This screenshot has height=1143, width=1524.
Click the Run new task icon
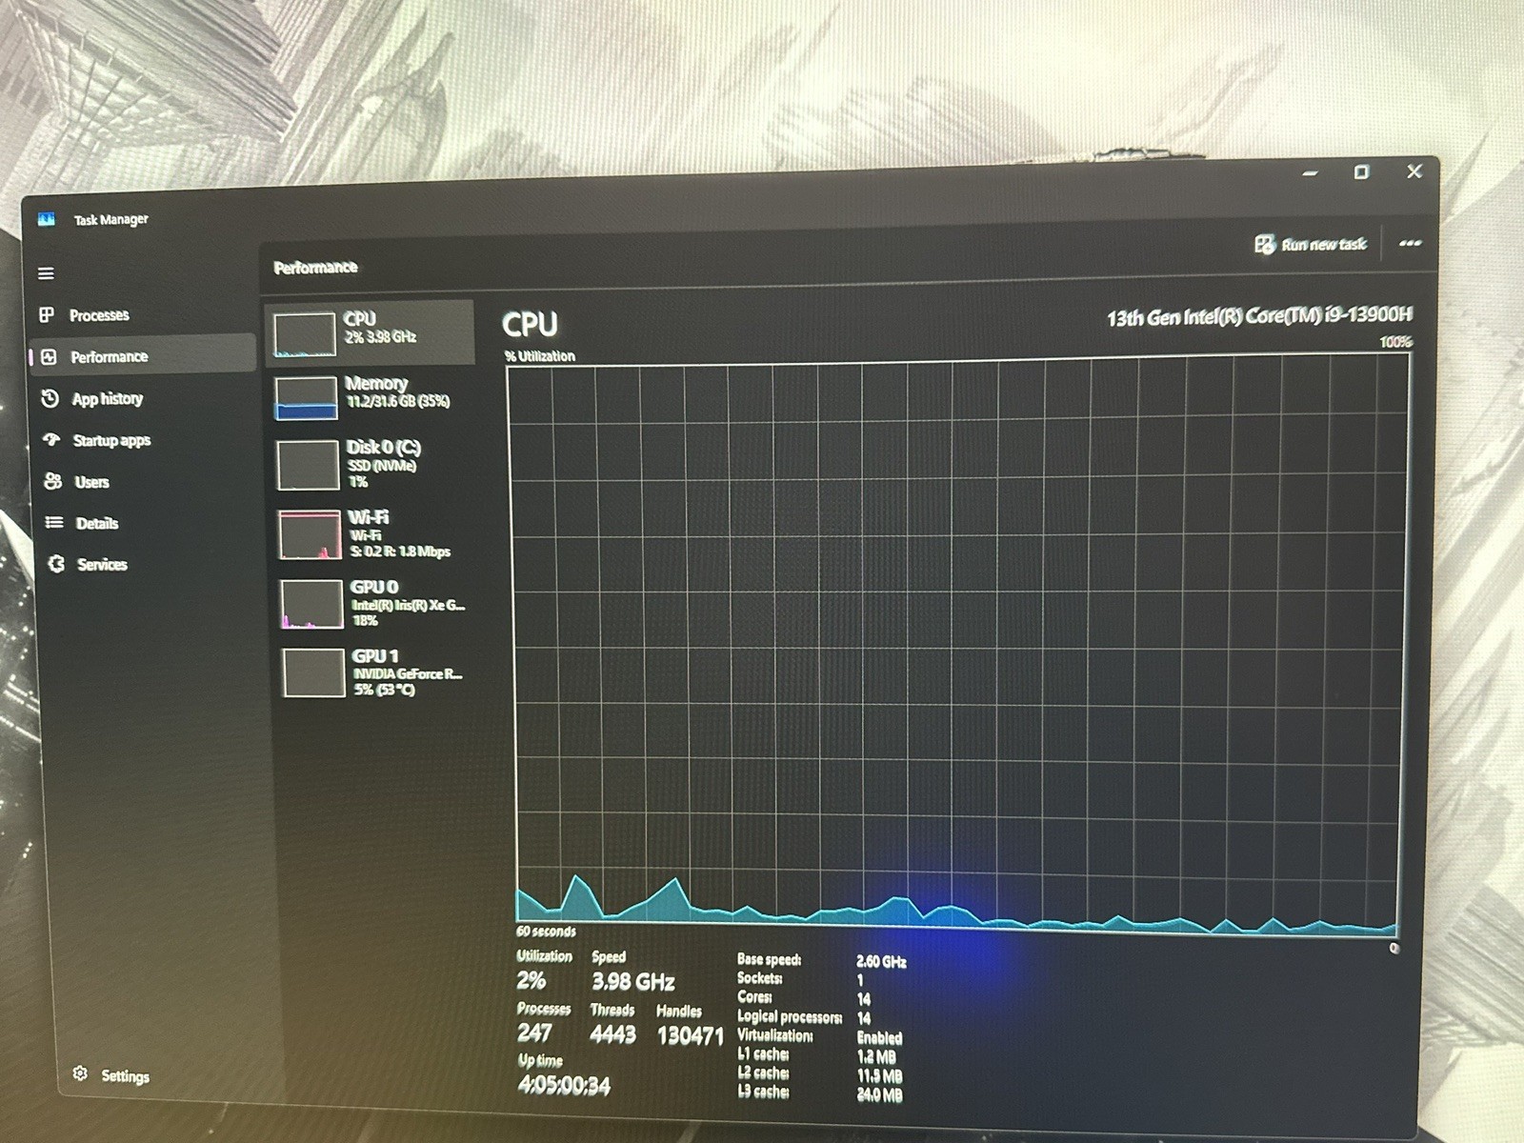tap(1264, 245)
